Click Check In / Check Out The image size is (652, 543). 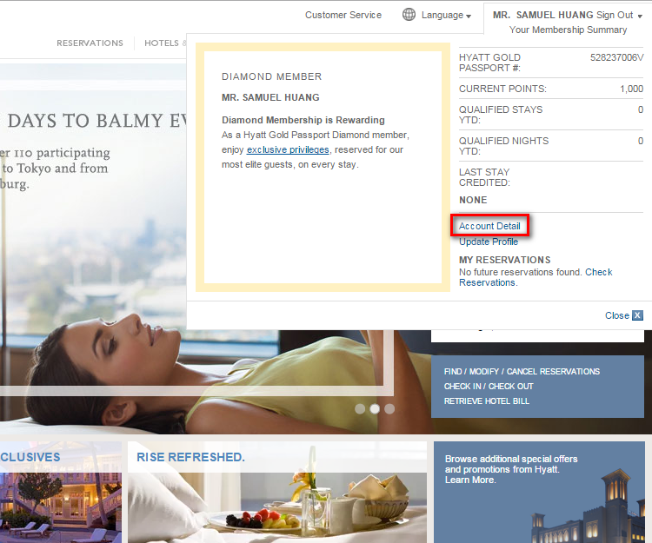[x=489, y=386]
